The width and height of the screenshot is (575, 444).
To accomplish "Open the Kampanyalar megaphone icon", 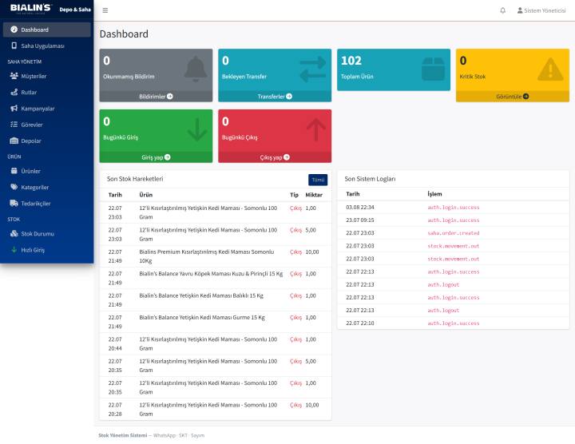I will click(x=14, y=108).
